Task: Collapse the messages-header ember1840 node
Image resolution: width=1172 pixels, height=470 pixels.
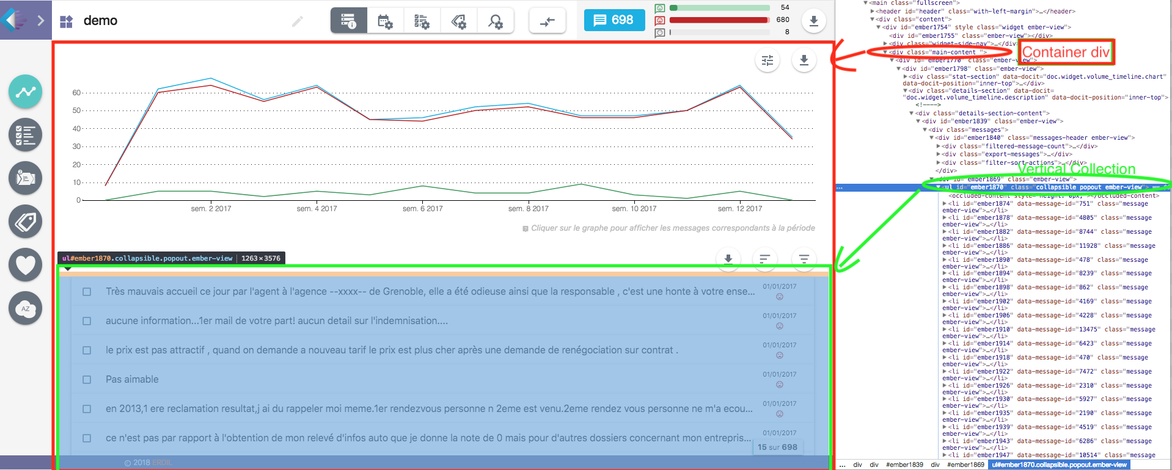Action: [932, 138]
